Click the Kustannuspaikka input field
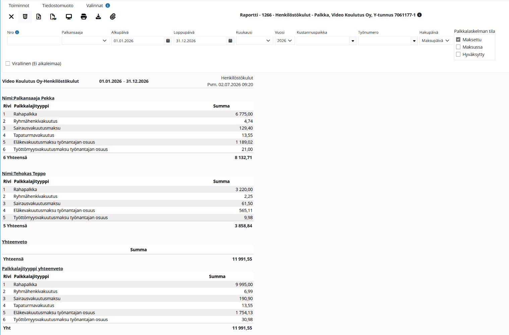 [x=323, y=41]
